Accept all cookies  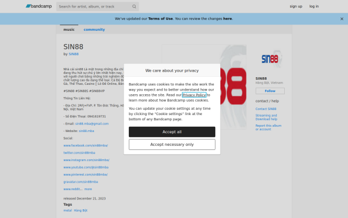tap(172, 132)
